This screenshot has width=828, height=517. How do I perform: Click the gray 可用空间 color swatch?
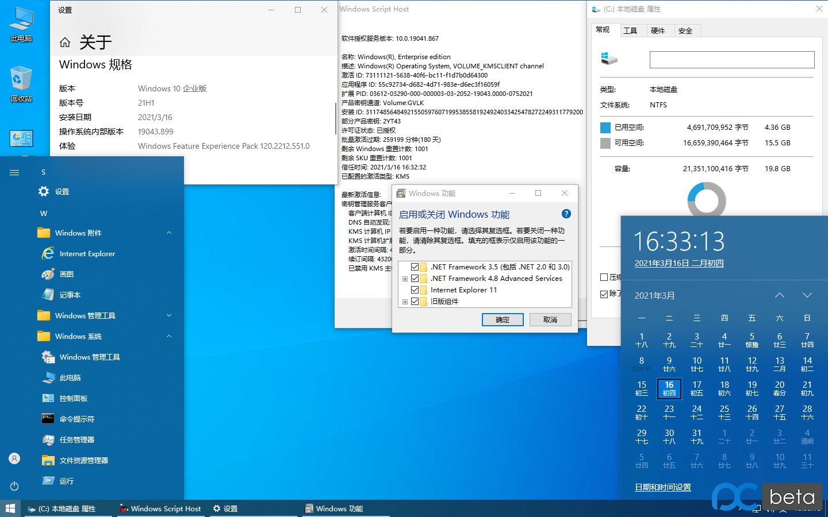[605, 143]
